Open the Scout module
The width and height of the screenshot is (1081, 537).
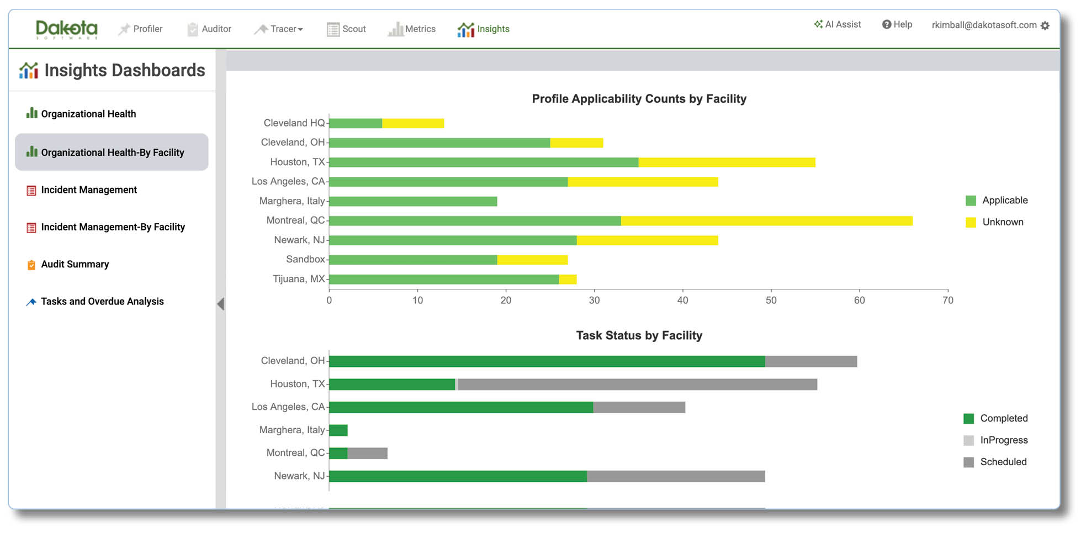point(346,29)
